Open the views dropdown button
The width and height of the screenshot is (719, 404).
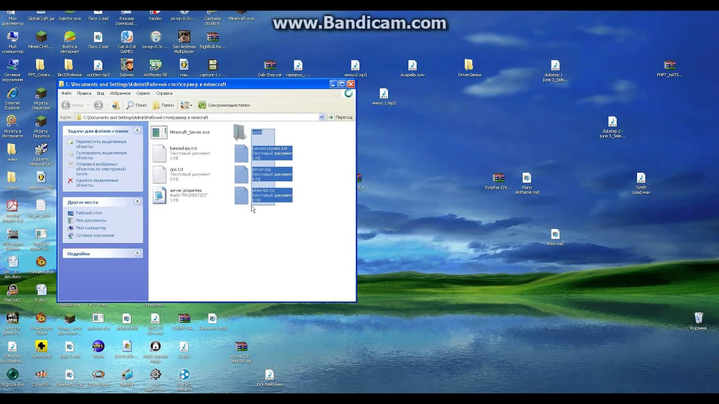click(x=186, y=105)
